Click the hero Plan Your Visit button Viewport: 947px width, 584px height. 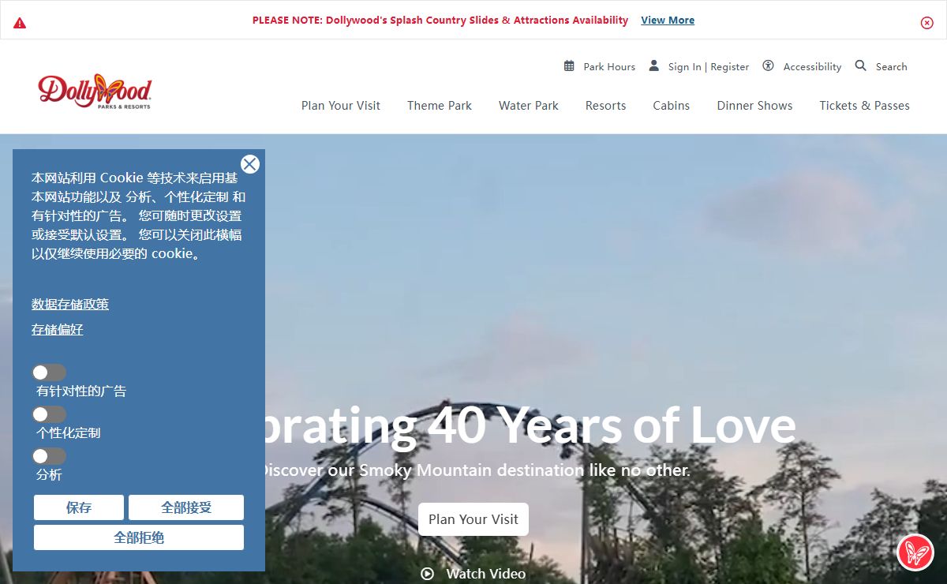[473, 519]
